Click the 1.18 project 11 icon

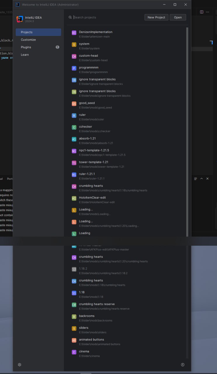(74, 293)
